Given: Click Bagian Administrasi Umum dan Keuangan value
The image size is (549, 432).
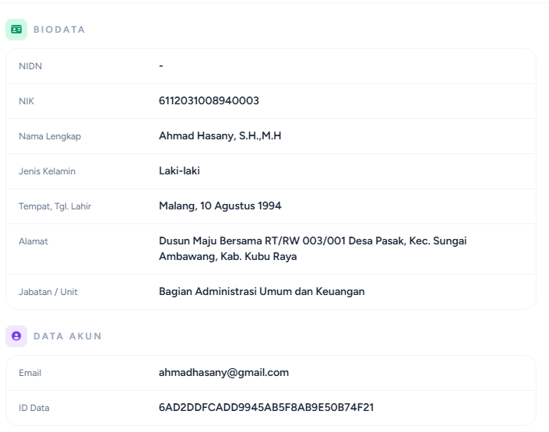Looking at the screenshot, I should (262, 292).
